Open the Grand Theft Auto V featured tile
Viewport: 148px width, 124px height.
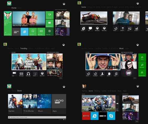tap(29, 62)
